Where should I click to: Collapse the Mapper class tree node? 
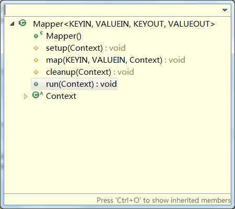coord(12,24)
